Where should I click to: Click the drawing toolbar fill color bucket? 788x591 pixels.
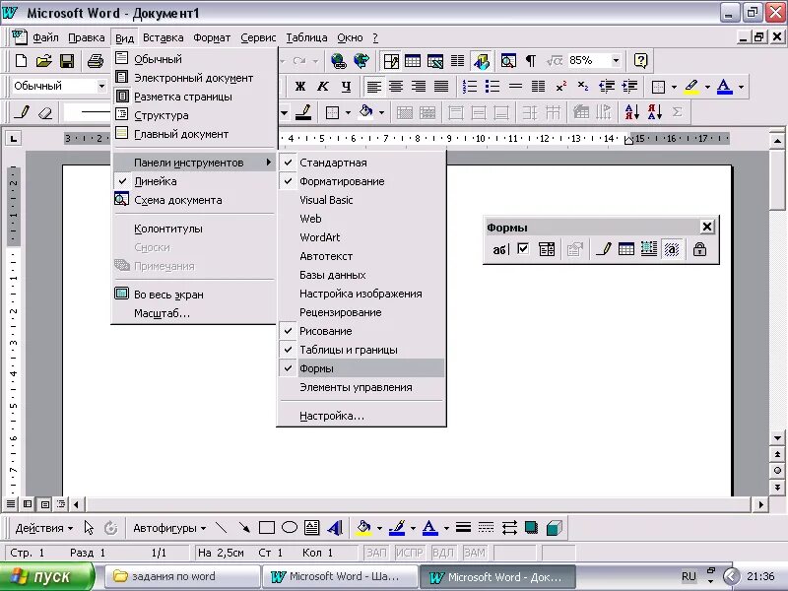click(363, 528)
